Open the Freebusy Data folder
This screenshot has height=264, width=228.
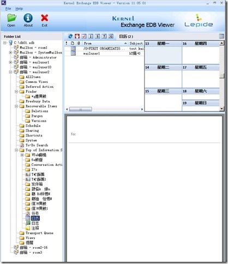pyautogui.click(x=38, y=101)
